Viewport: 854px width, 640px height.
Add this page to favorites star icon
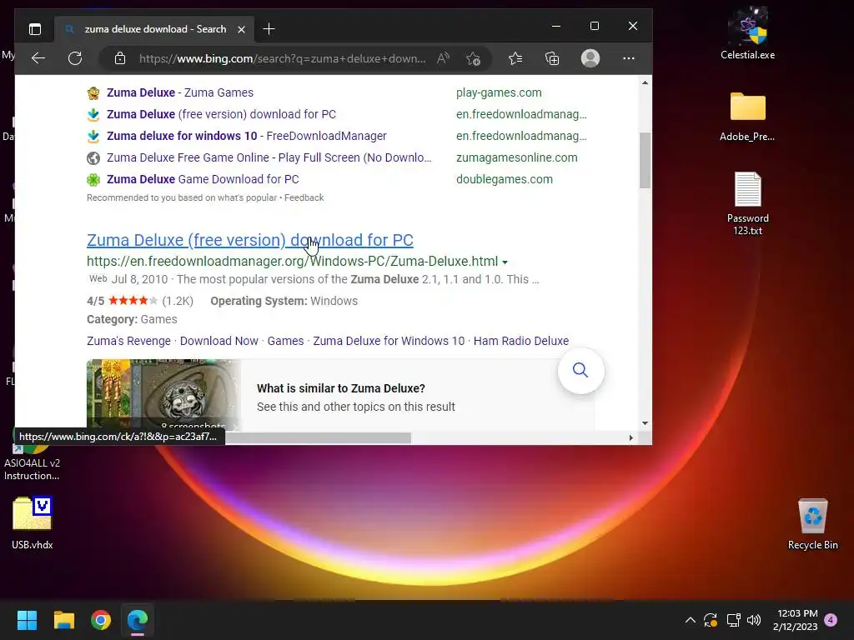pos(474,58)
